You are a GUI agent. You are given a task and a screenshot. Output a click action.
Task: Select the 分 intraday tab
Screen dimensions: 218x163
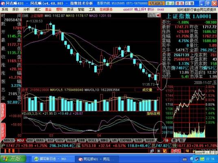pos(166,140)
